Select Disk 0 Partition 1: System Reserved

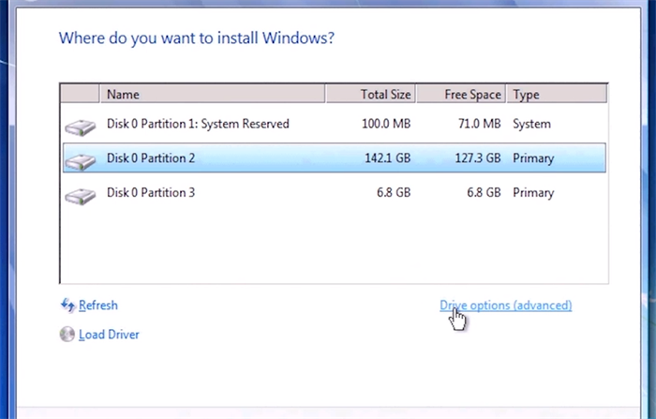point(335,124)
